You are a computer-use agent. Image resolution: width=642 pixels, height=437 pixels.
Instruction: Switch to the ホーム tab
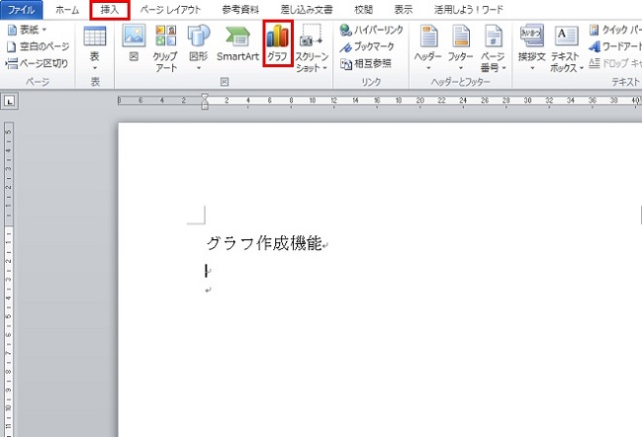click(67, 10)
